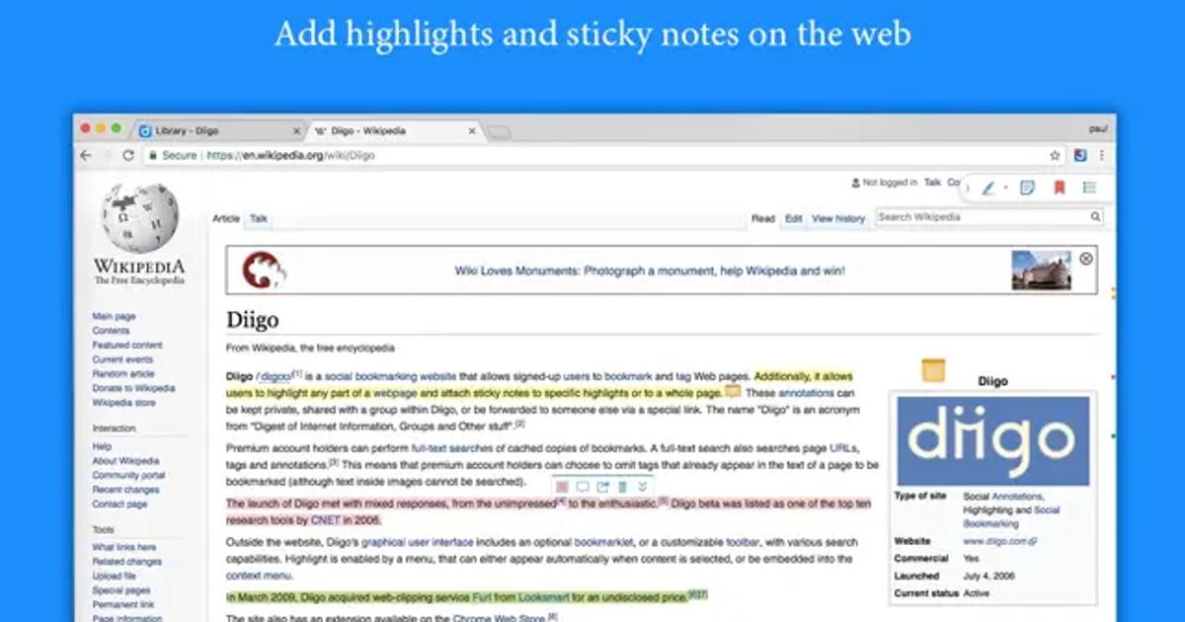Image resolution: width=1185 pixels, height=622 pixels.
Task: Open Permanent link tool link
Action: click(x=122, y=604)
